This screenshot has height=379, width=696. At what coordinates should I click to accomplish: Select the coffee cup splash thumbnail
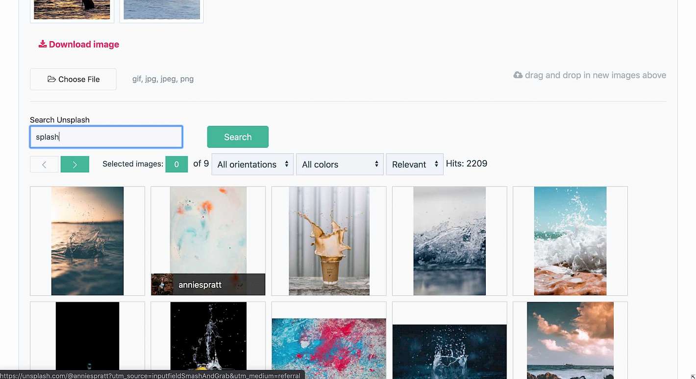329,241
